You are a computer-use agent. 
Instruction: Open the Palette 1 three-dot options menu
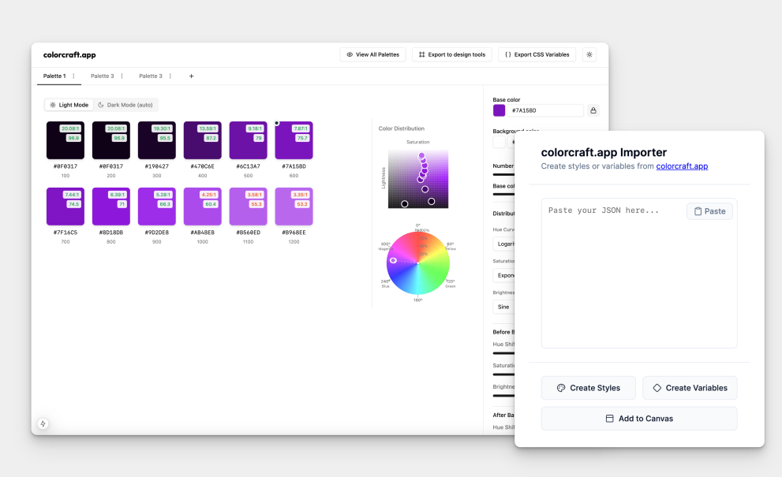74,76
